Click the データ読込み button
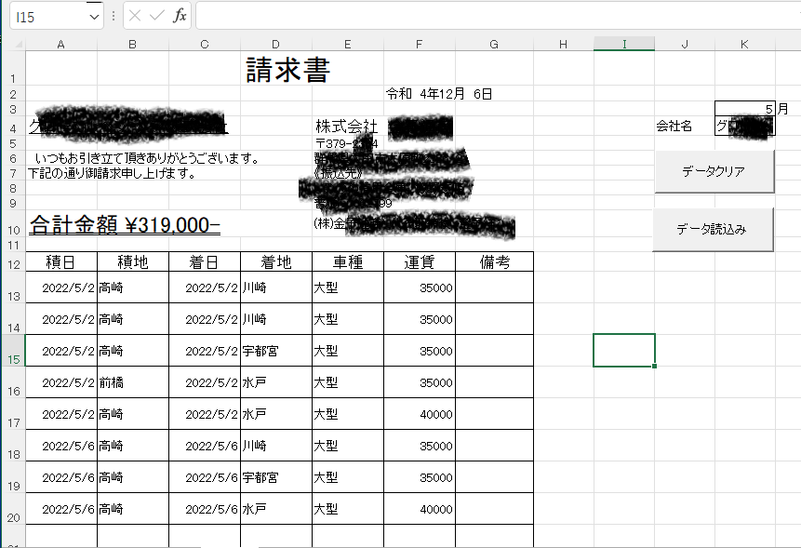The height and width of the screenshot is (548, 801). coord(713,229)
